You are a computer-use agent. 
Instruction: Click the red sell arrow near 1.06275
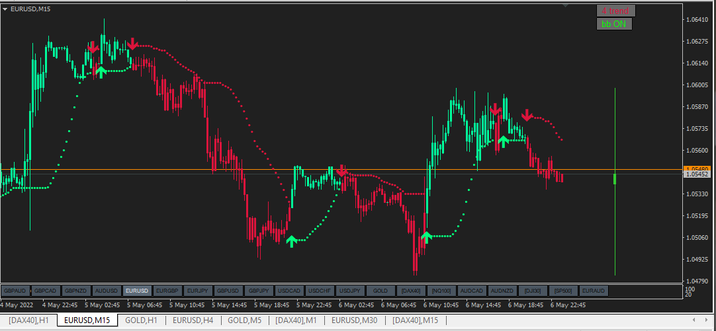pyautogui.click(x=132, y=44)
